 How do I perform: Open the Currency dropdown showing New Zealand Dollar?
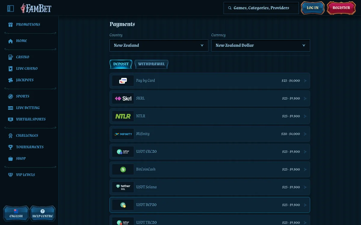[x=261, y=46]
